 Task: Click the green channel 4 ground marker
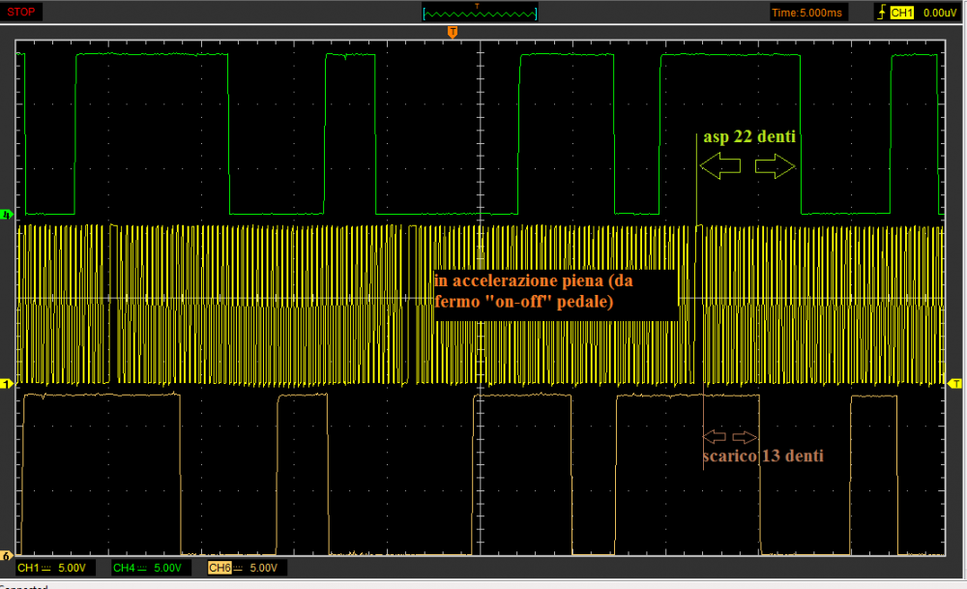click(8, 214)
